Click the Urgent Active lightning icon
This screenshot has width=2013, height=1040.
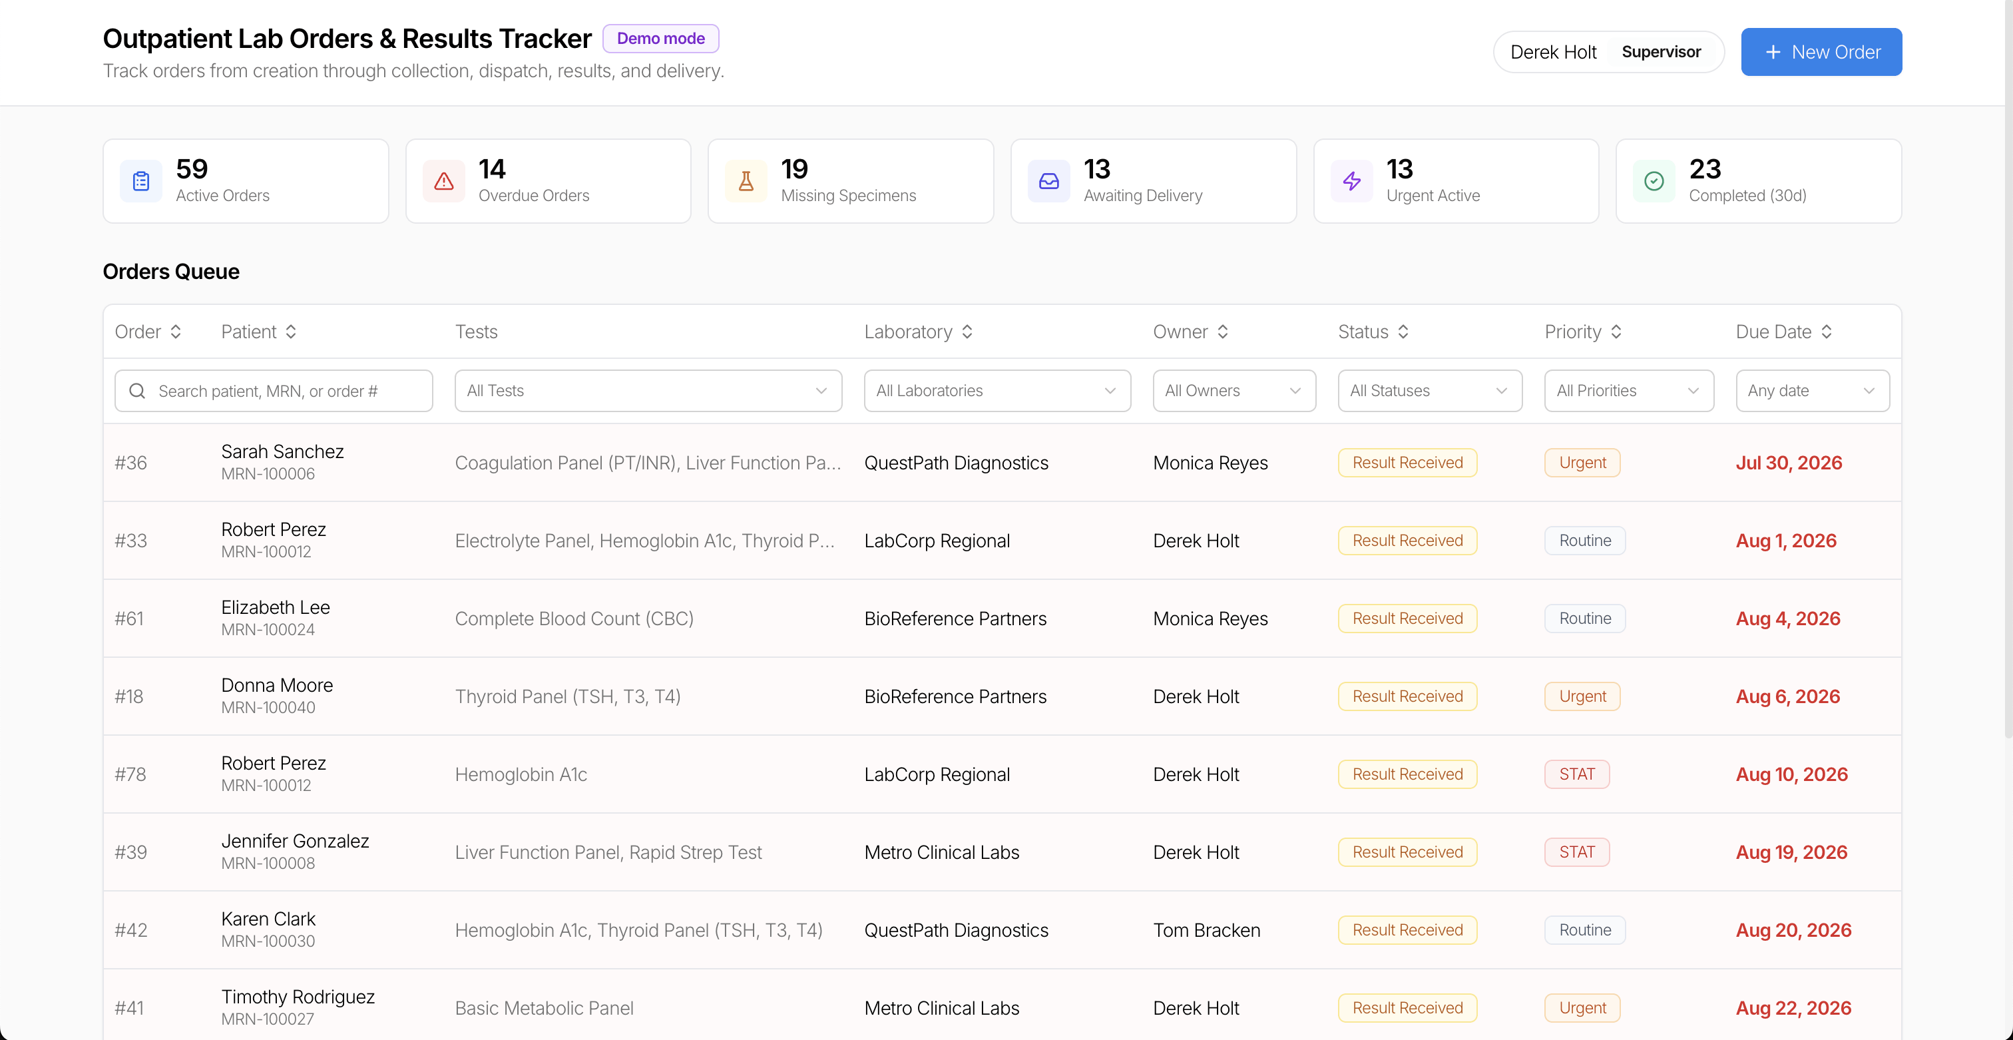1352,181
